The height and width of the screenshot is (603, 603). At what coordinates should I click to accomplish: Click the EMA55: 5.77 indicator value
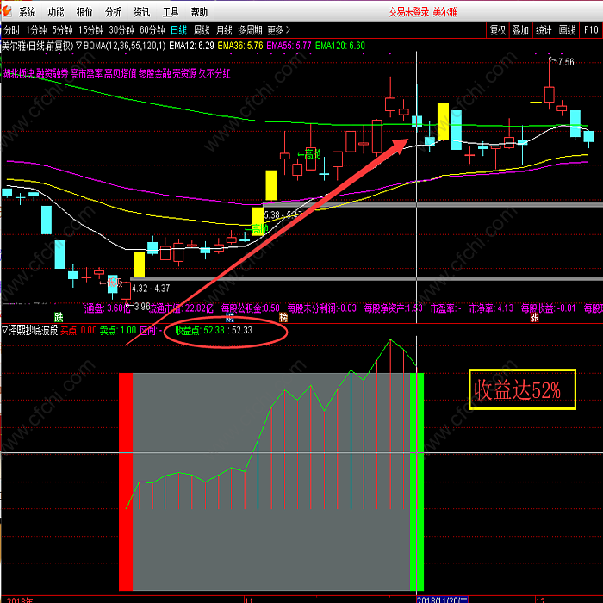(289, 46)
